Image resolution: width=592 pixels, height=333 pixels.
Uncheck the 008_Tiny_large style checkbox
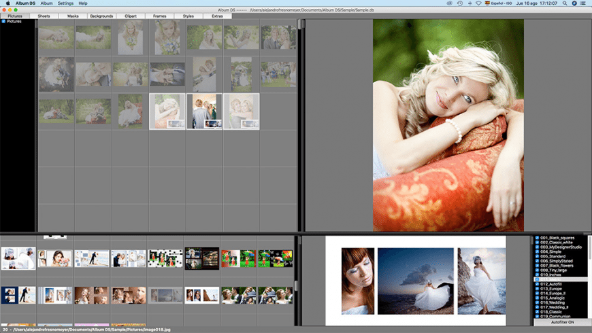click(537, 270)
